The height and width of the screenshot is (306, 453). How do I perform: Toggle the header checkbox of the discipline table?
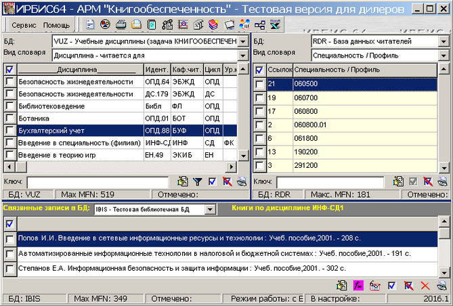pyautogui.click(x=10, y=70)
